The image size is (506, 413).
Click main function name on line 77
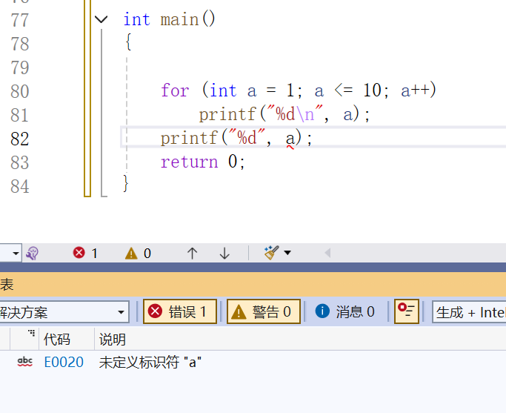coord(180,20)
